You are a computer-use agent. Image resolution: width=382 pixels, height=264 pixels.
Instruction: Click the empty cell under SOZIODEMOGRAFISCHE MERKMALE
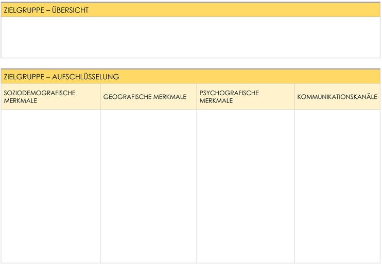point(50,186)
